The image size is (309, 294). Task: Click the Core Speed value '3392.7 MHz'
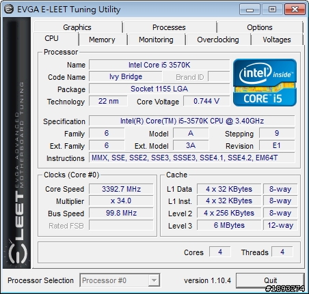pos(121,189)
